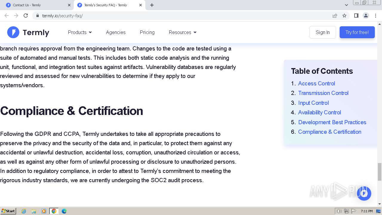Share this page from address bar
Screen dimensions: 382x215
(x=335, y=16)
